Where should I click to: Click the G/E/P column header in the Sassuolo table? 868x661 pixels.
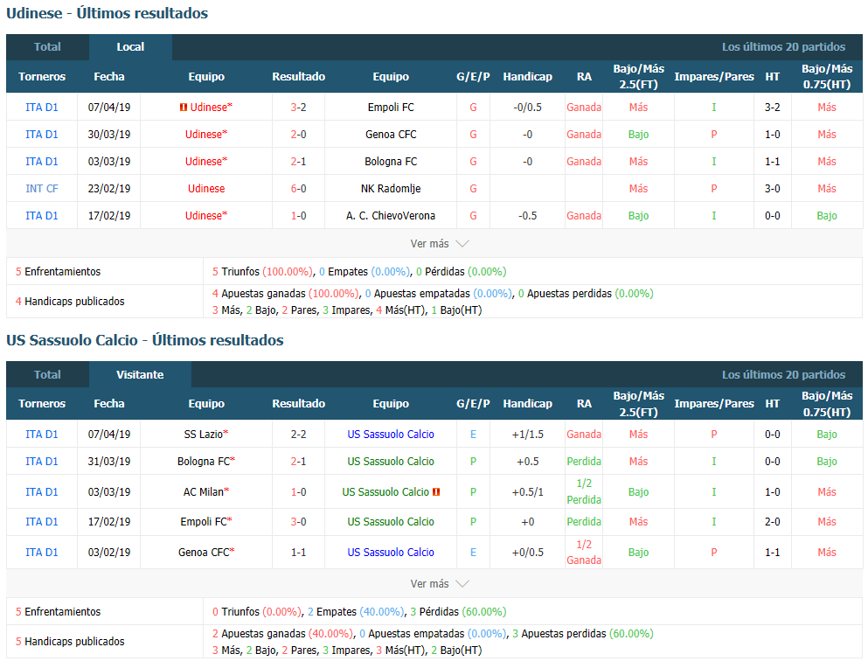point(473,404)
